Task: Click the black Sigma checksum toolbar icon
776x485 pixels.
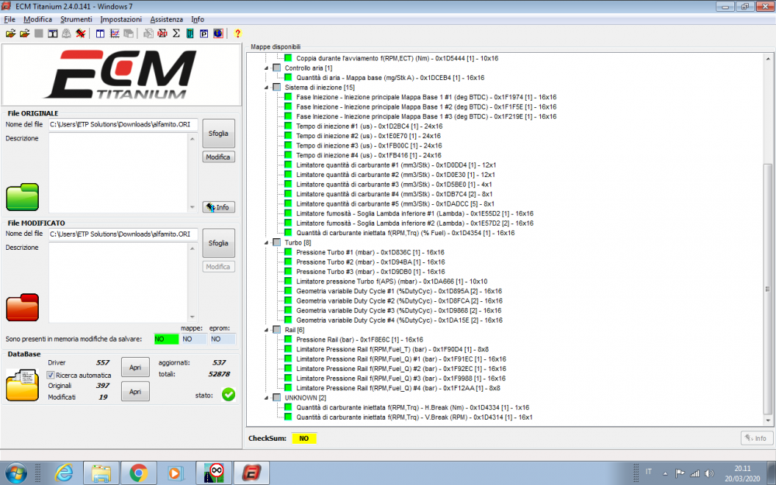Action: [176, 33]
